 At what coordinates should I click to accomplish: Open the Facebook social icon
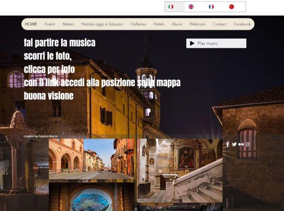point(228,144)
